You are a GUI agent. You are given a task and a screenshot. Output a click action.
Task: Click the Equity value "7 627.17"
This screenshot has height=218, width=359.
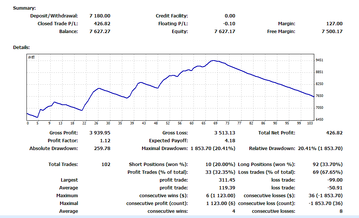tap(225, 31)
